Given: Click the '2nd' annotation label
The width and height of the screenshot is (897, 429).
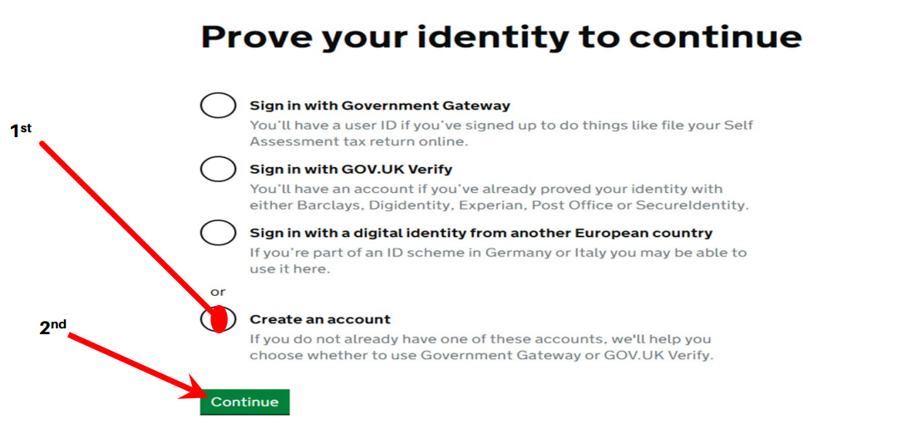Looking at the screenshot, I should click(52, 327).
